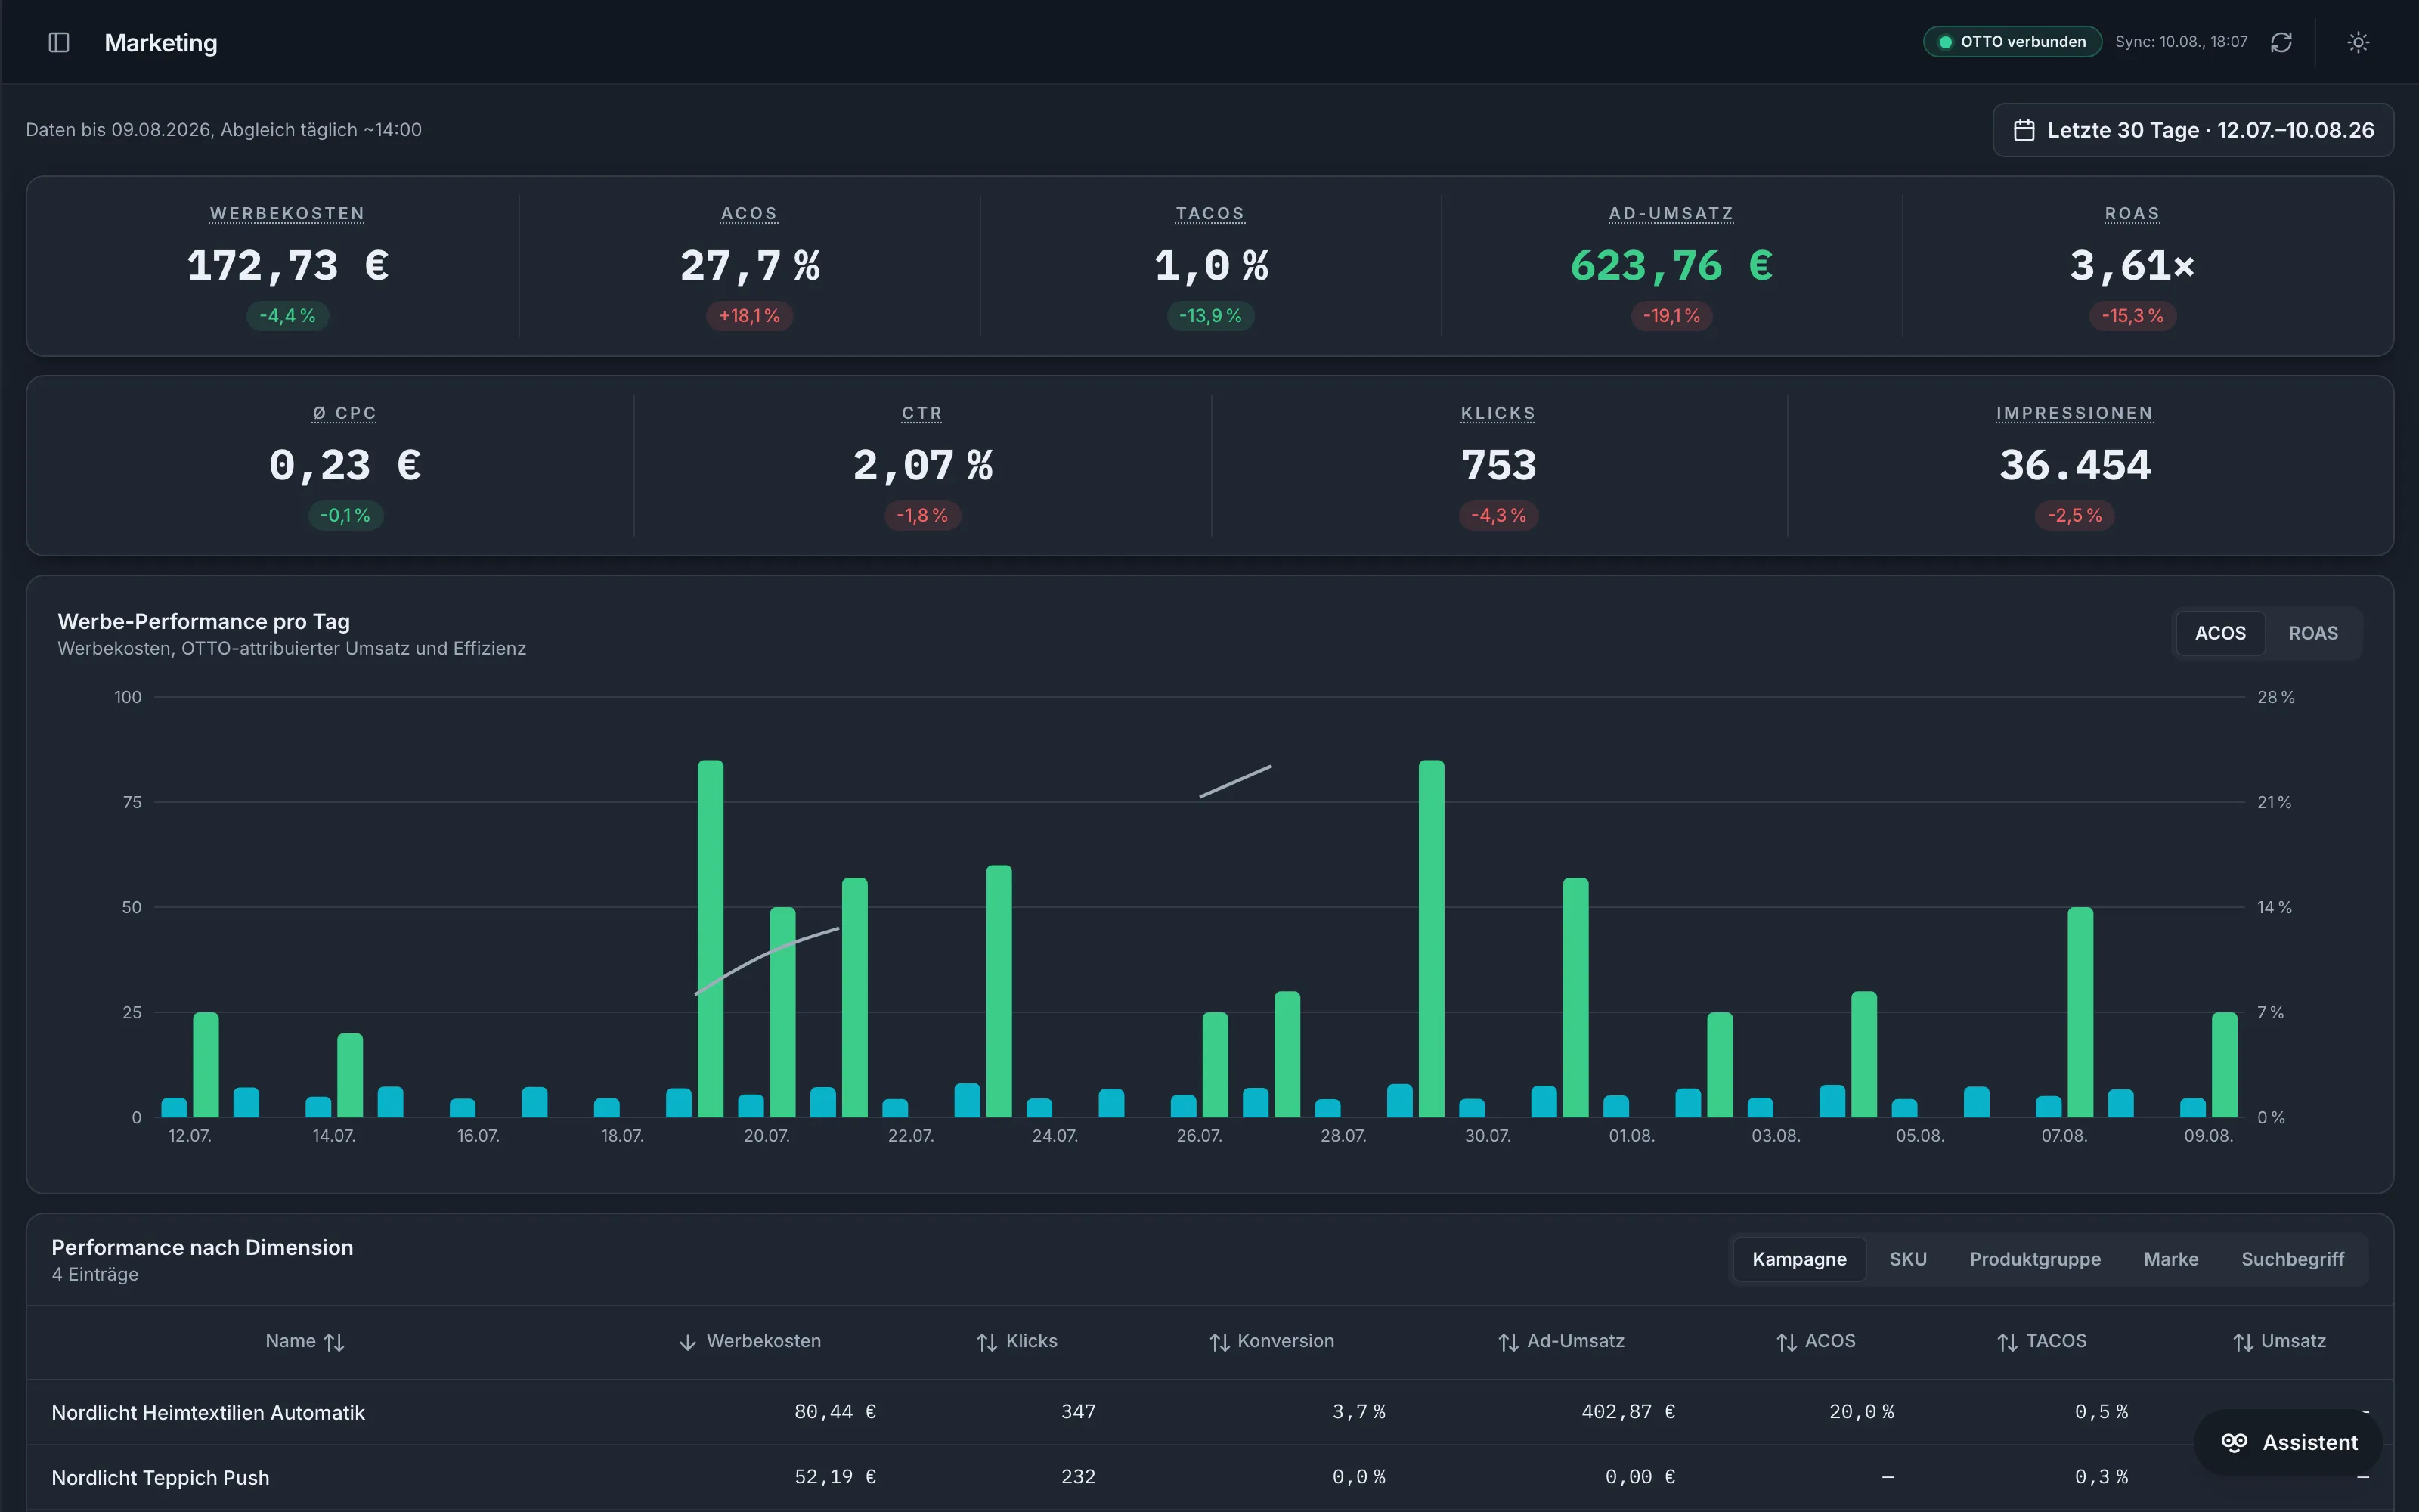
Task: Click the -4,3 % change badge under Klicks
Action: click(x=1498, y=516)
